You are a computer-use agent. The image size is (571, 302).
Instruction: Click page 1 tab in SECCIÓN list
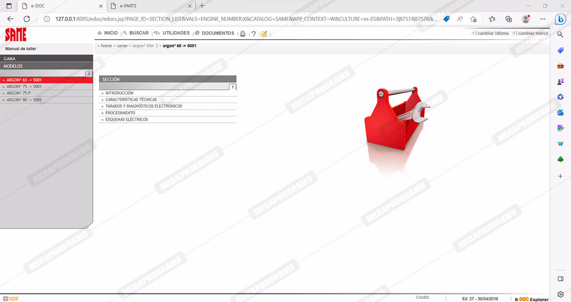233,87
